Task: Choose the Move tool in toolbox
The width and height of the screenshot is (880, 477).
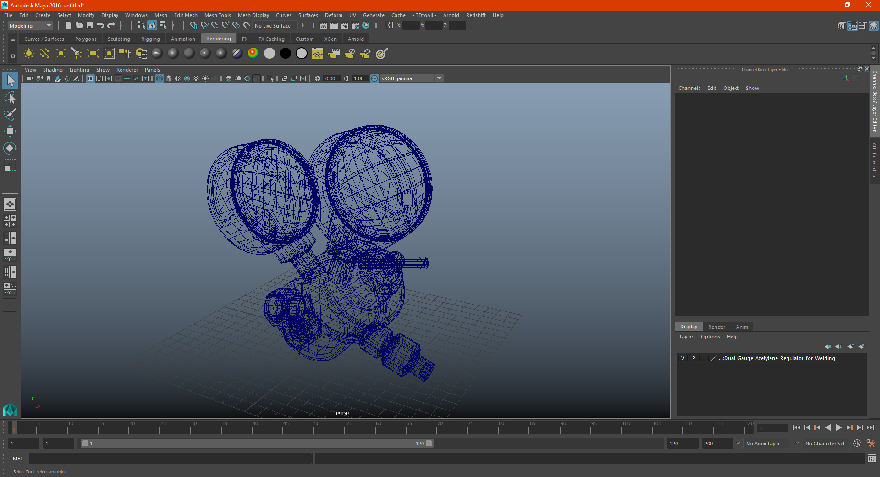Action: click(10, 131)
